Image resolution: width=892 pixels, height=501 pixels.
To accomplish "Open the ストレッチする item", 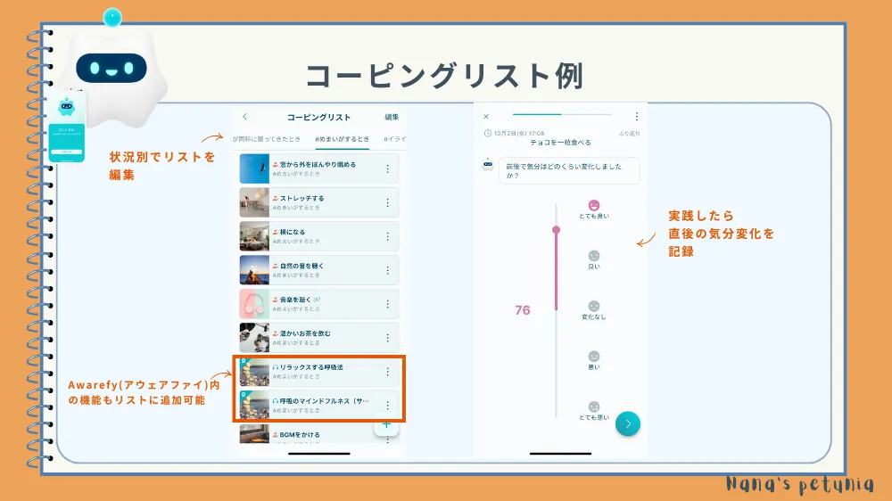I will (x=319, y=202).
